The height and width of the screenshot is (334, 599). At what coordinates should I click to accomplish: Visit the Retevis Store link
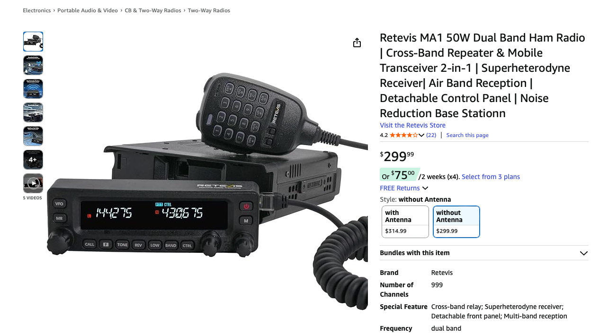pyautogui.click(x=413, y=125)
